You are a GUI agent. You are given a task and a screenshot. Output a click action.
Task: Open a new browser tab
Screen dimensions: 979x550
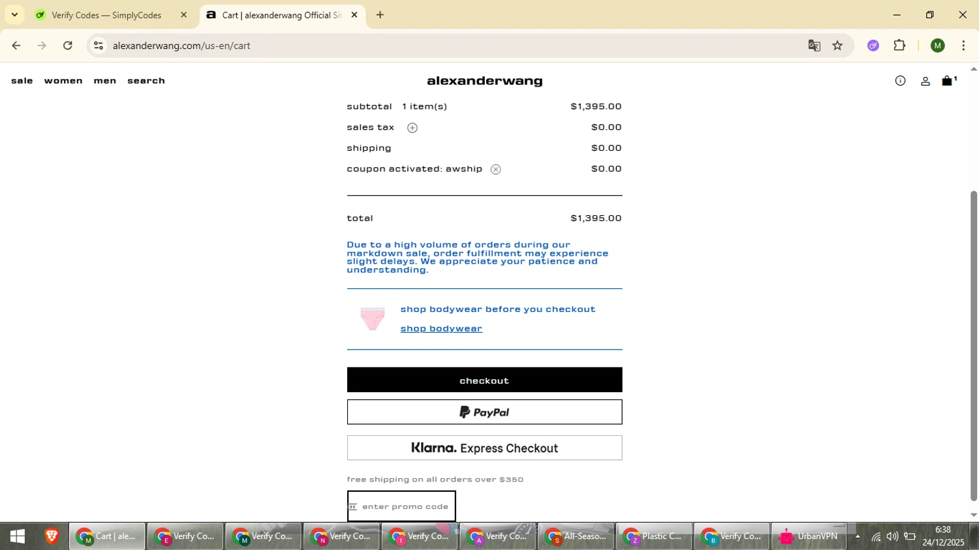(x=380, y=14)
